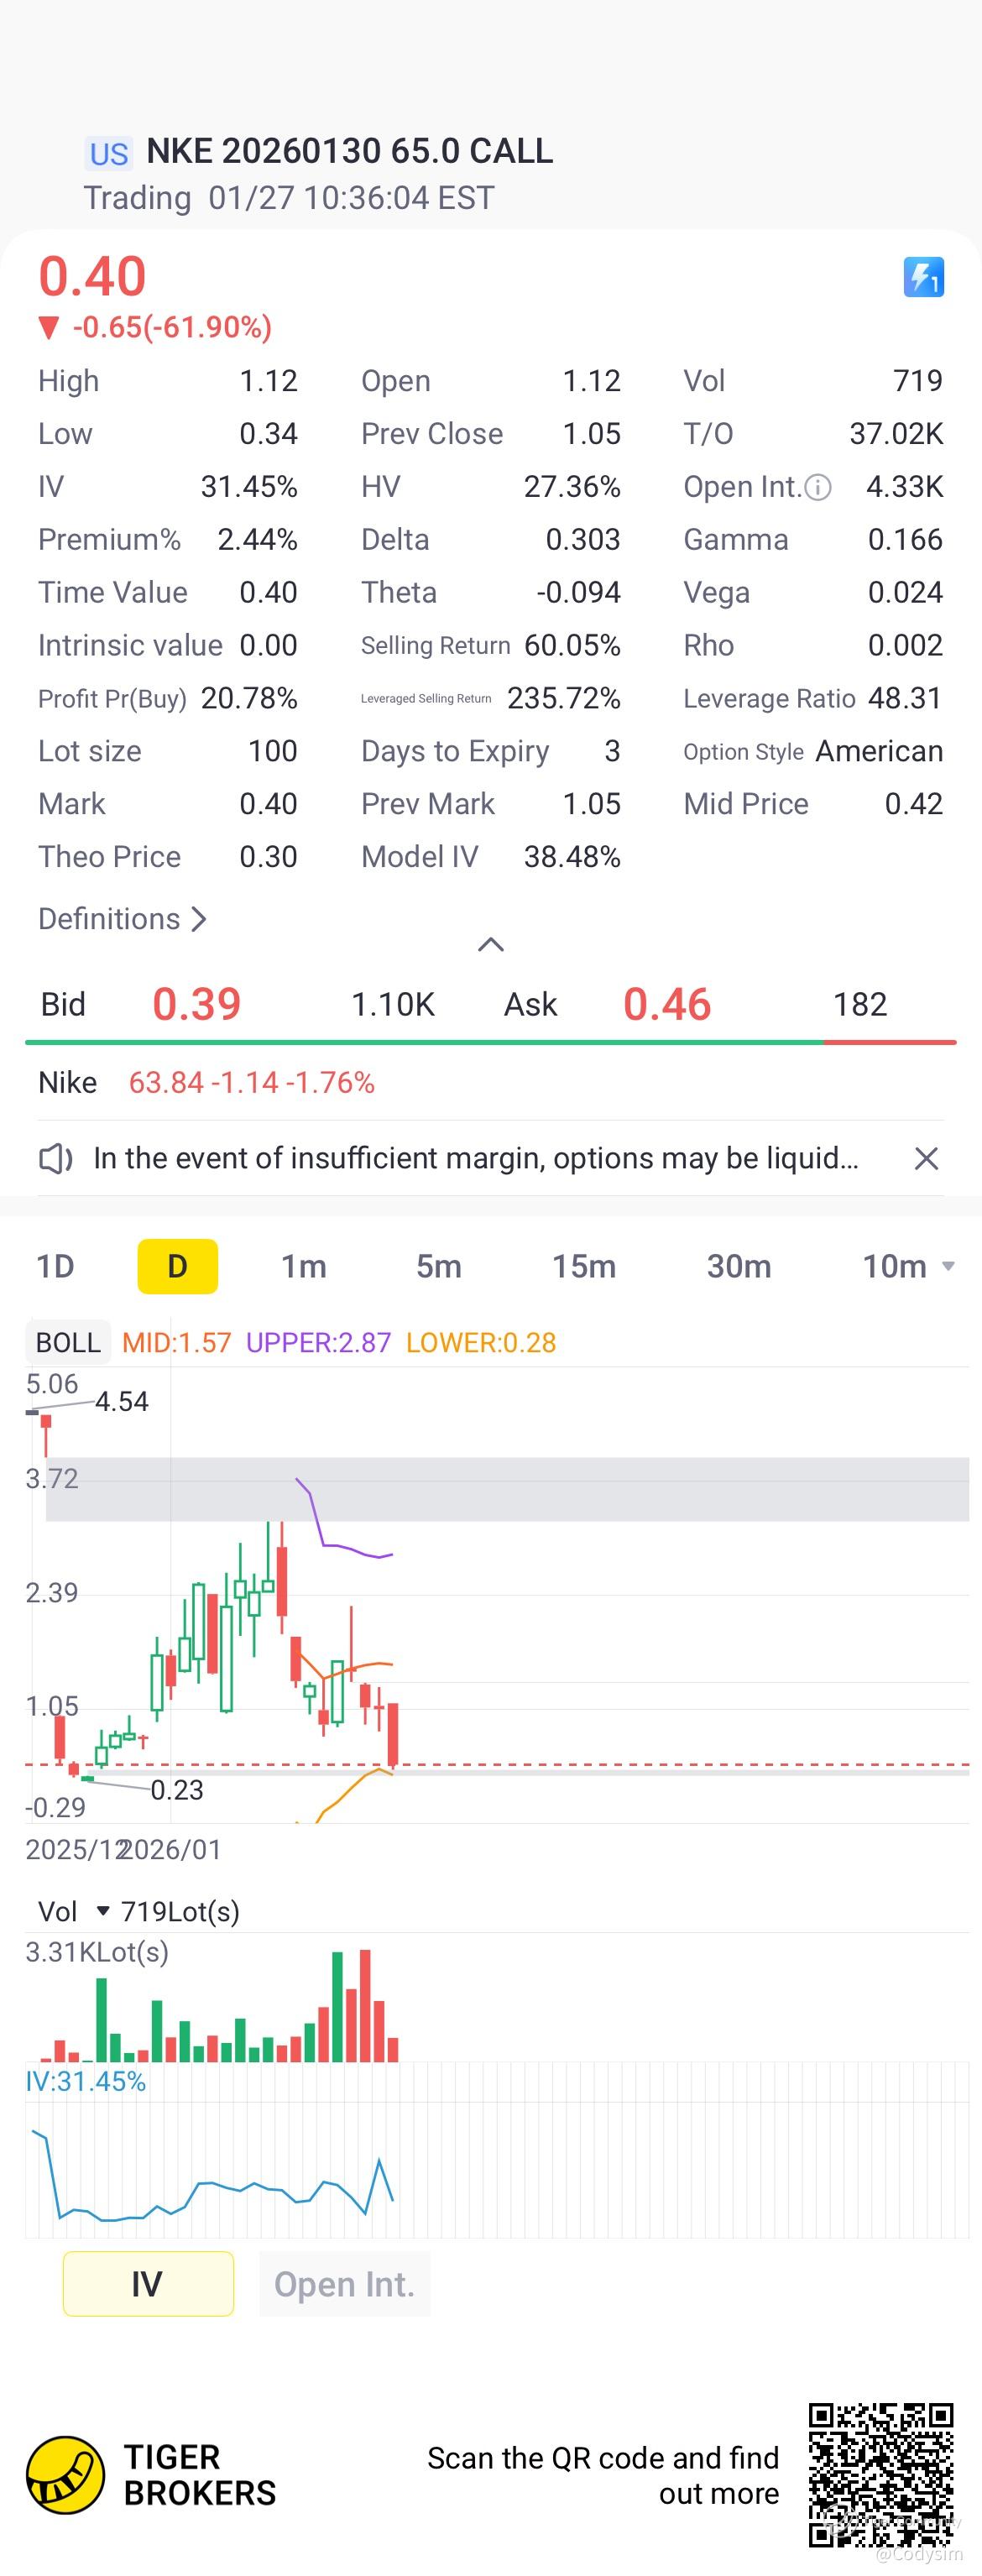Screen dimensions: 982x2576
Task: Tap the Tiger Brokers logo
Action: tap(66, 2474)
